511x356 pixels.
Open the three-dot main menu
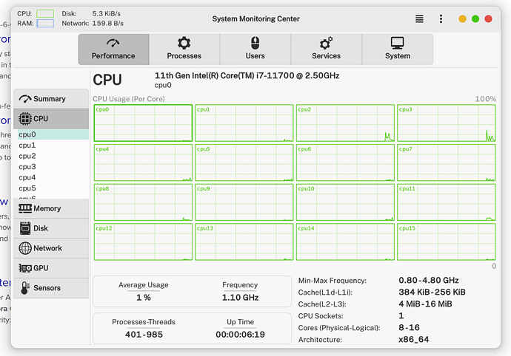pyautogui.click(x=441, y=18)
